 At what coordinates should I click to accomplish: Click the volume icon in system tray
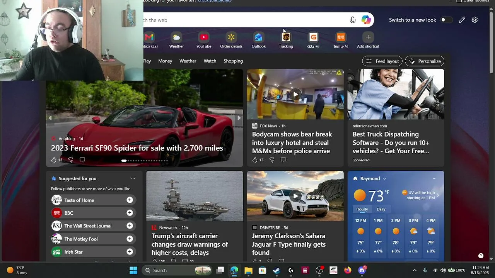click(x=443, y=270)
